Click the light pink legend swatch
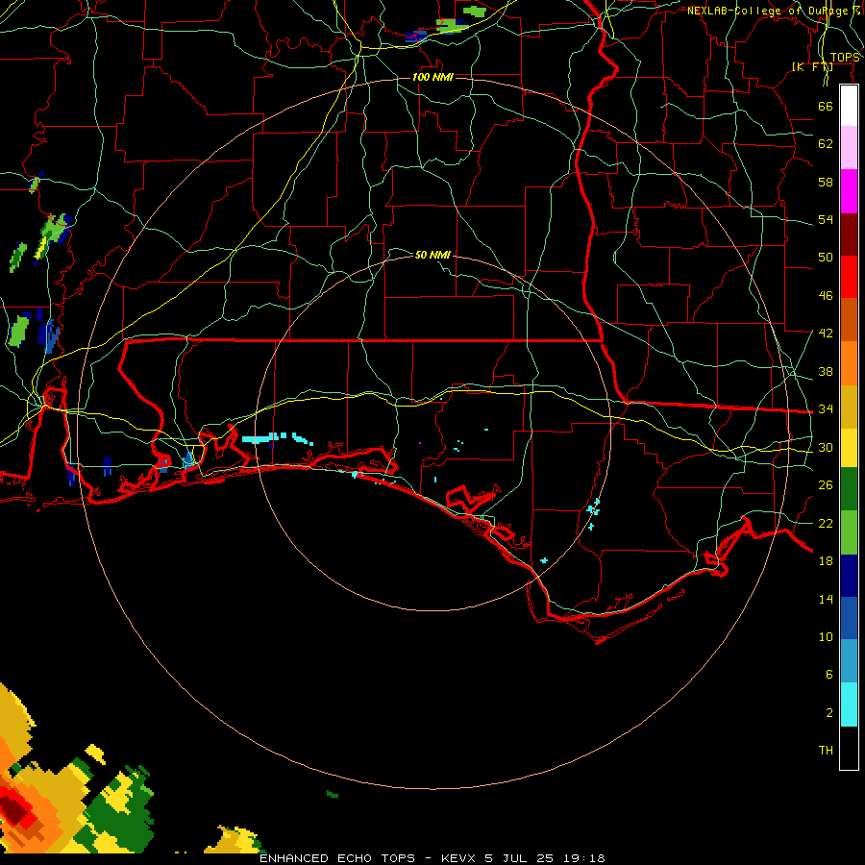The image size is (865, 865). pos(849,148)
